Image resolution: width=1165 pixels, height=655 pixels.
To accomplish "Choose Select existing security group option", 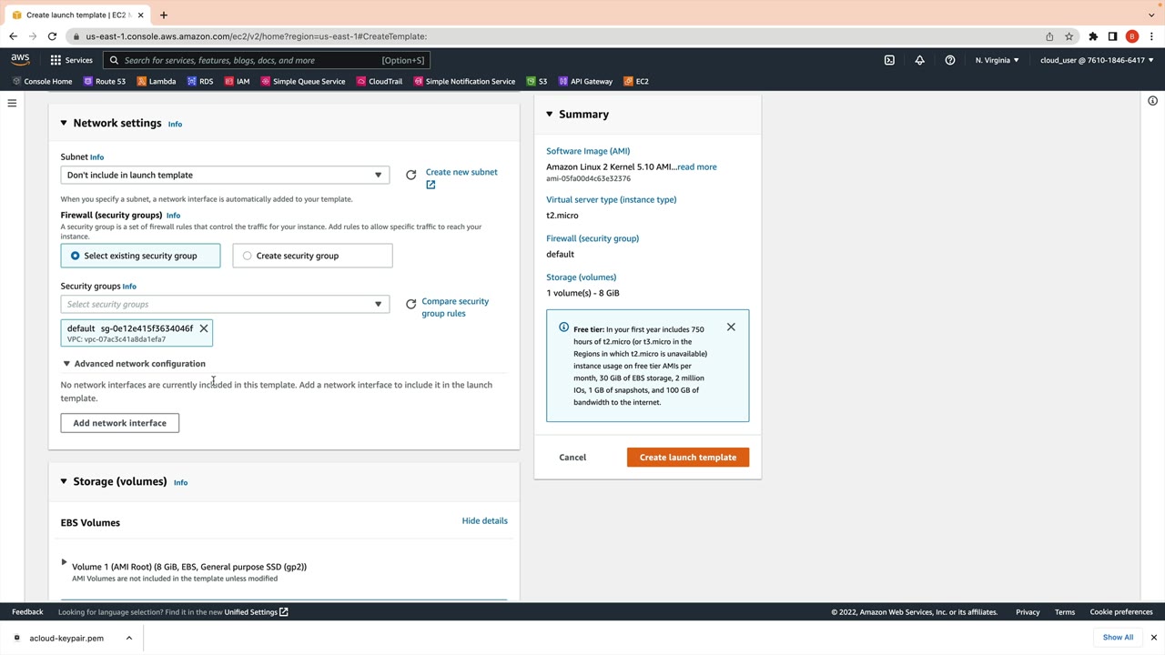I will point(140,256).
